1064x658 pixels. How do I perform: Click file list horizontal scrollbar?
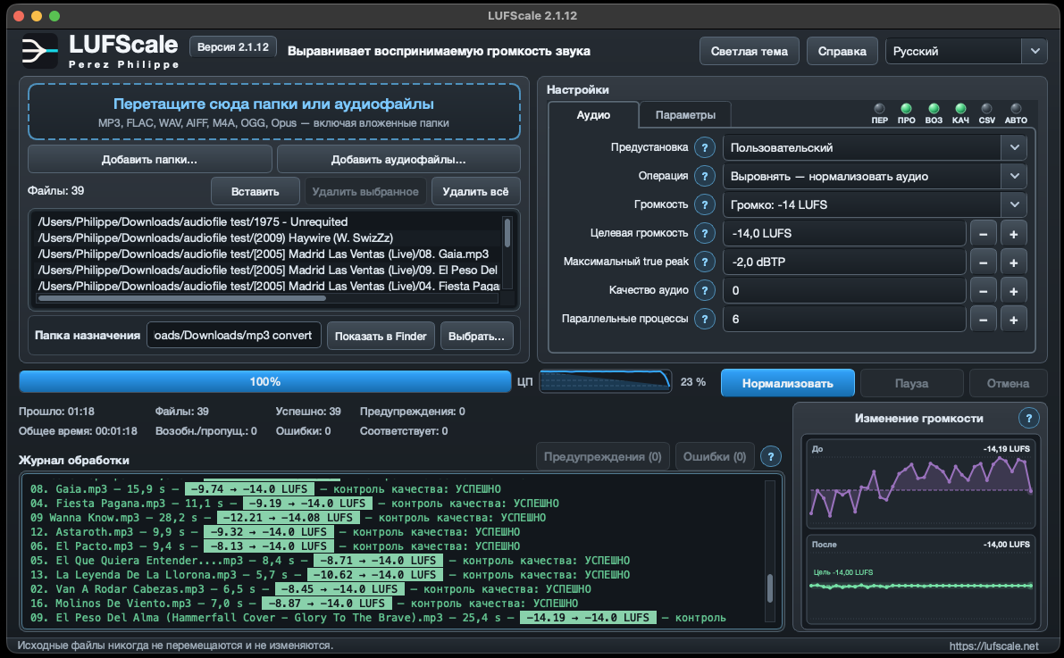[x=182, y=298]
